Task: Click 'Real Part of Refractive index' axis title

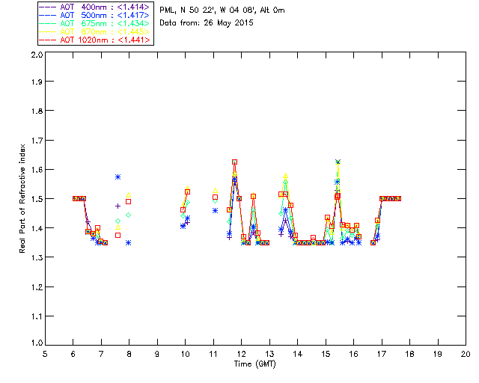Action: (22, 199)
